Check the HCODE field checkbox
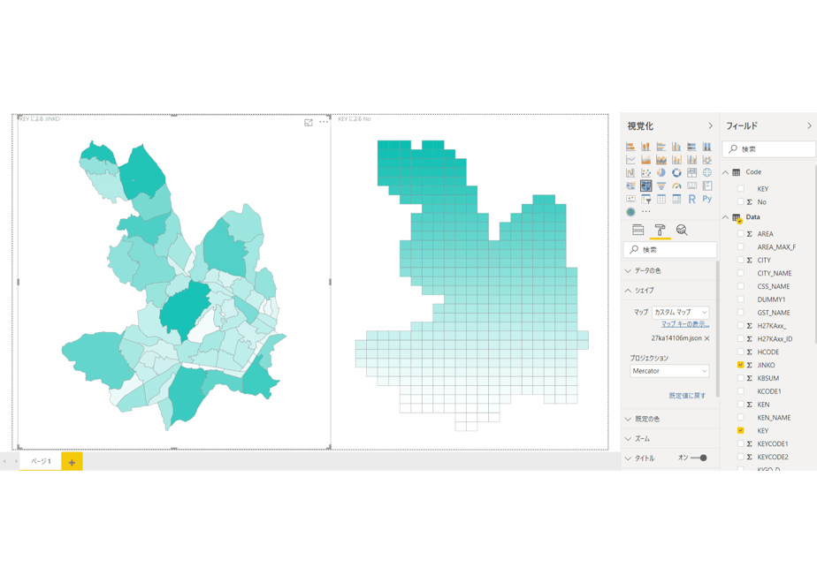Viewport: 817px width, 583px height. [740, 352]
